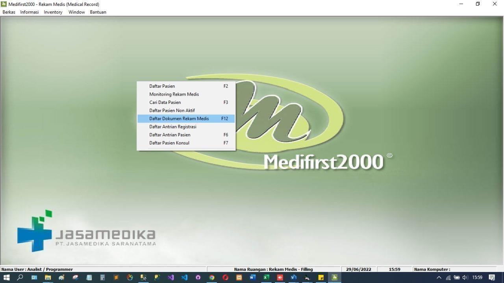This screenshot has width=504, height=283.
Task: Show hidden system tray icons
Action: pyautogui.click(x=439, y=277)
